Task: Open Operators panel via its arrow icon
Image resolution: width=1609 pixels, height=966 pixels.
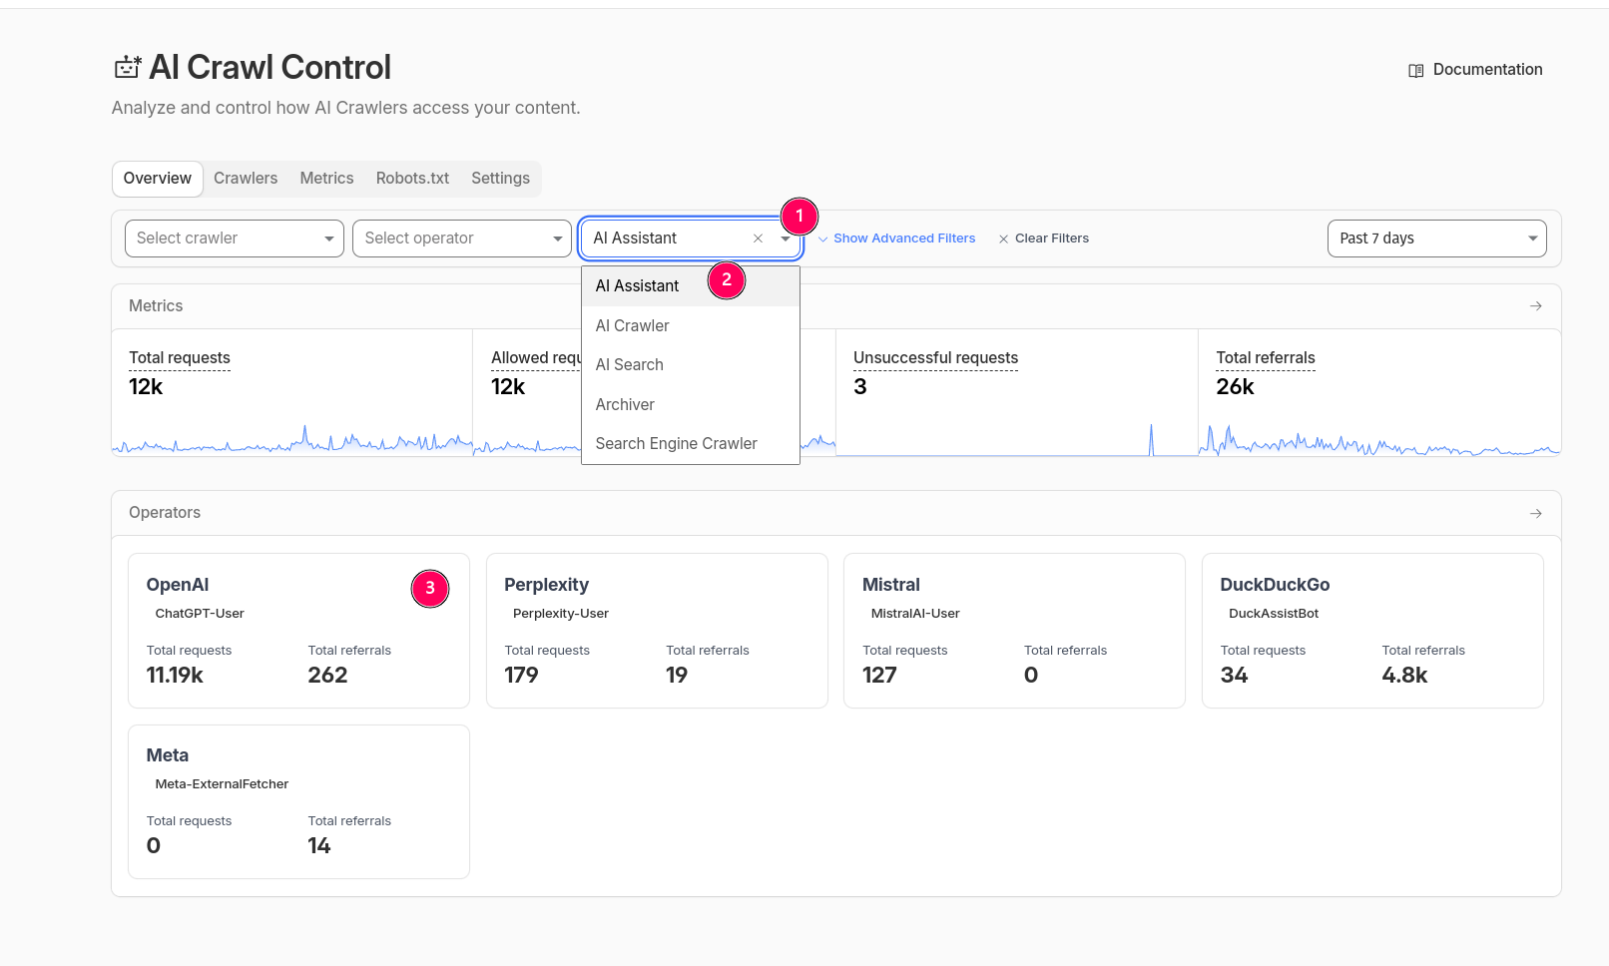Action: [x=1535, y=513]
